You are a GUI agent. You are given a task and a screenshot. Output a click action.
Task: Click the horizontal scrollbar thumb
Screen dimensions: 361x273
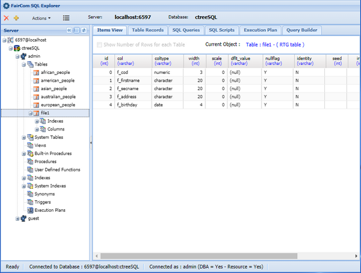click(x=199, y=256)
